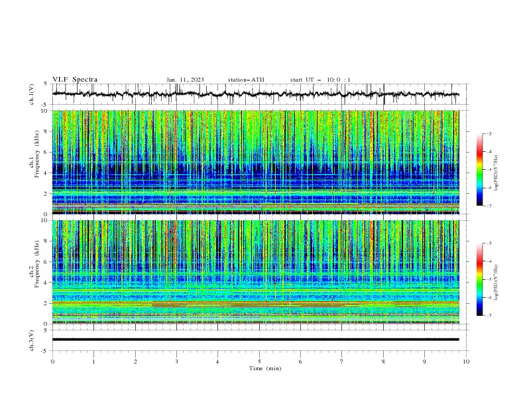
Task: Click the "VLF Spectra" plot title
Action: click(x=75, y=80)
